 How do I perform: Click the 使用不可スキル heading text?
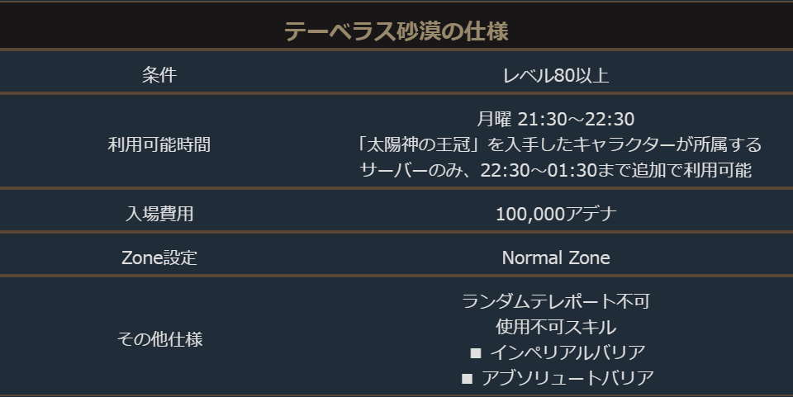click(x=556, y=327)
